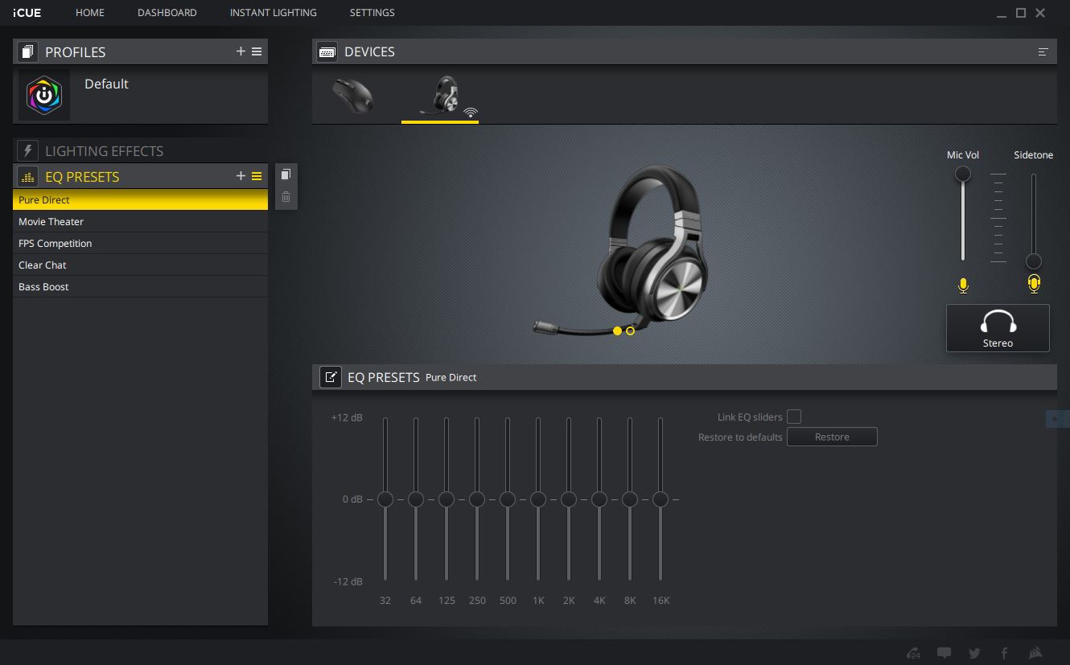Open the Profiles hamburger menu
Image resolution: width=1070 pixels, height=665 pixels.
[257, 51]
